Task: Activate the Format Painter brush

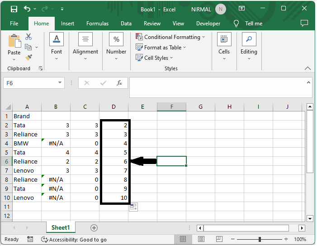Action: tap(28, 57)
